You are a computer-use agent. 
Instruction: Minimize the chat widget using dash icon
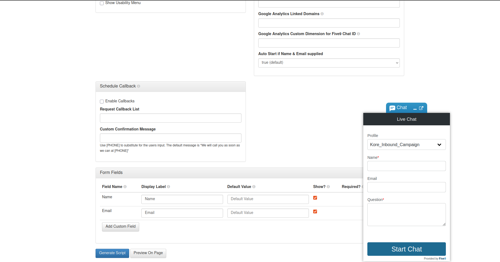[415, 109]
